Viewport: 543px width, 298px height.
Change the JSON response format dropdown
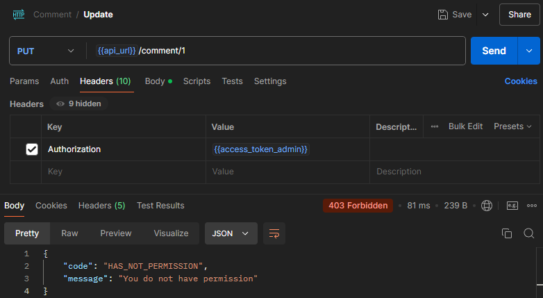231,233
